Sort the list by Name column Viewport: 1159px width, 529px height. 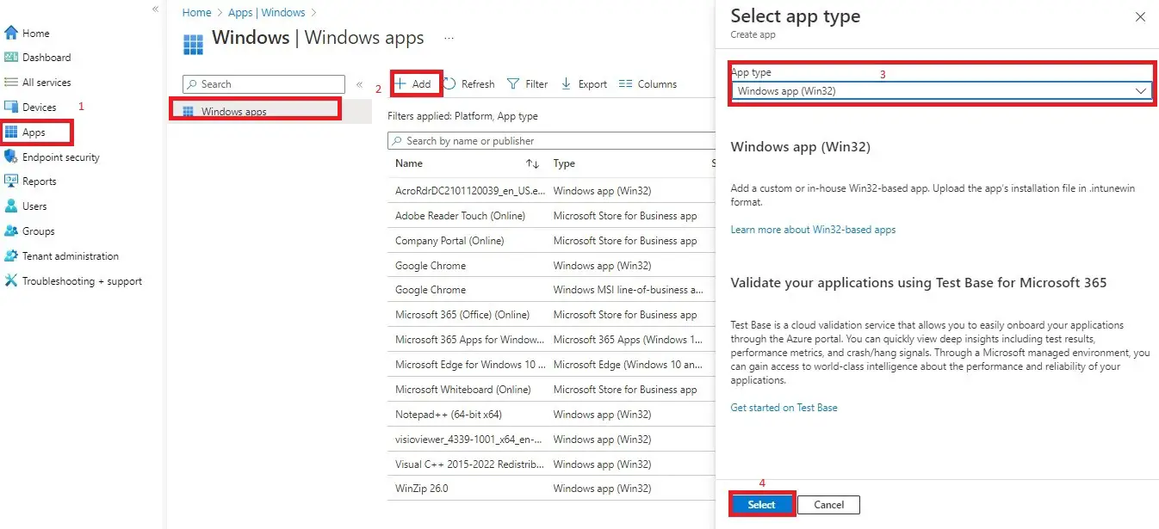[x=408, y=163]
